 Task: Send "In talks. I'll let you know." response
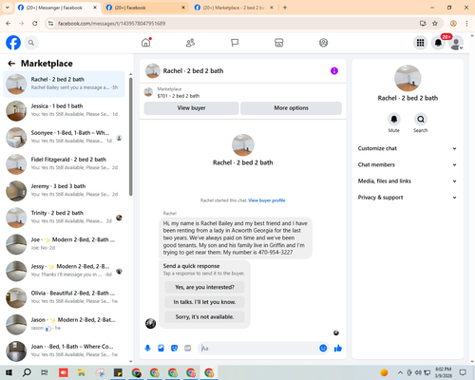point(204,302)
